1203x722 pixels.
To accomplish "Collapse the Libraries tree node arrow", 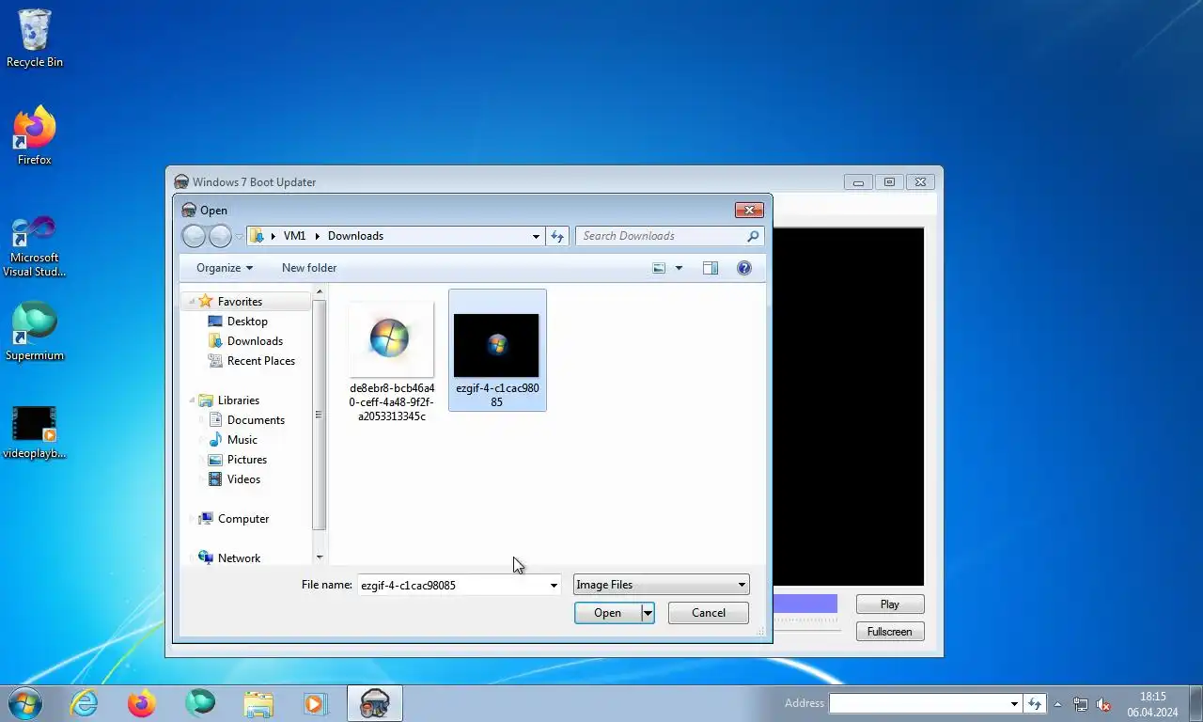I will pyautogui.click(x=191, y=400).
